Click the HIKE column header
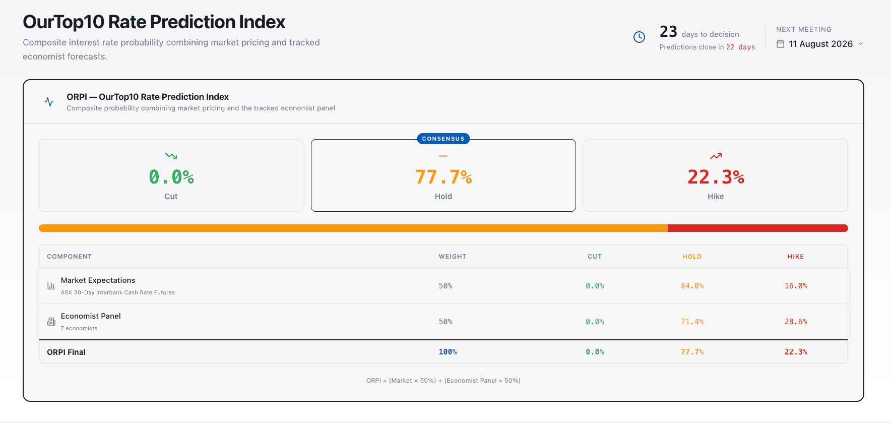Screen dimensions: 891x424 point(796,257)
